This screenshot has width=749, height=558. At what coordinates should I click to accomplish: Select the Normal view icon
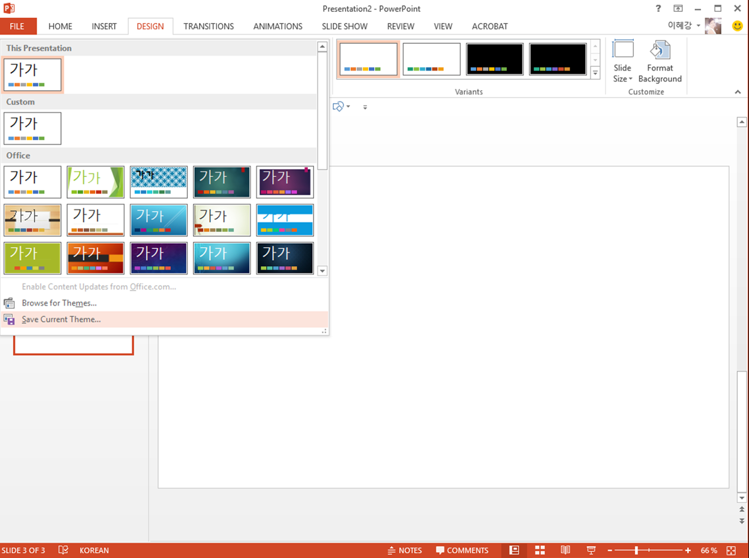(x=514, y=550)
